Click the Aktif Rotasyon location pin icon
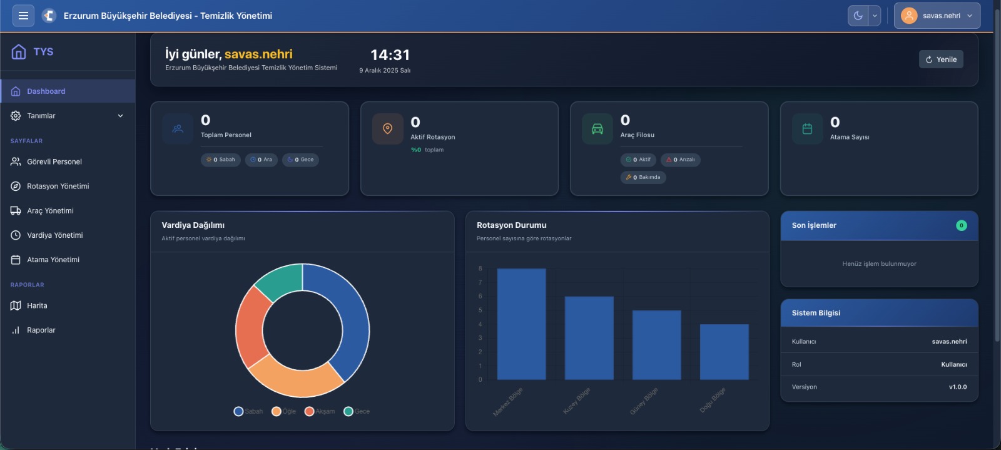1001x450 pixels. pos(387,129)
